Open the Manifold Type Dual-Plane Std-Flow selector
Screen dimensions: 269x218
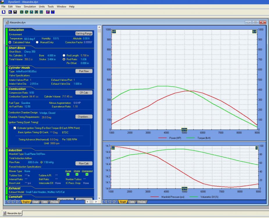click(35, 154)
